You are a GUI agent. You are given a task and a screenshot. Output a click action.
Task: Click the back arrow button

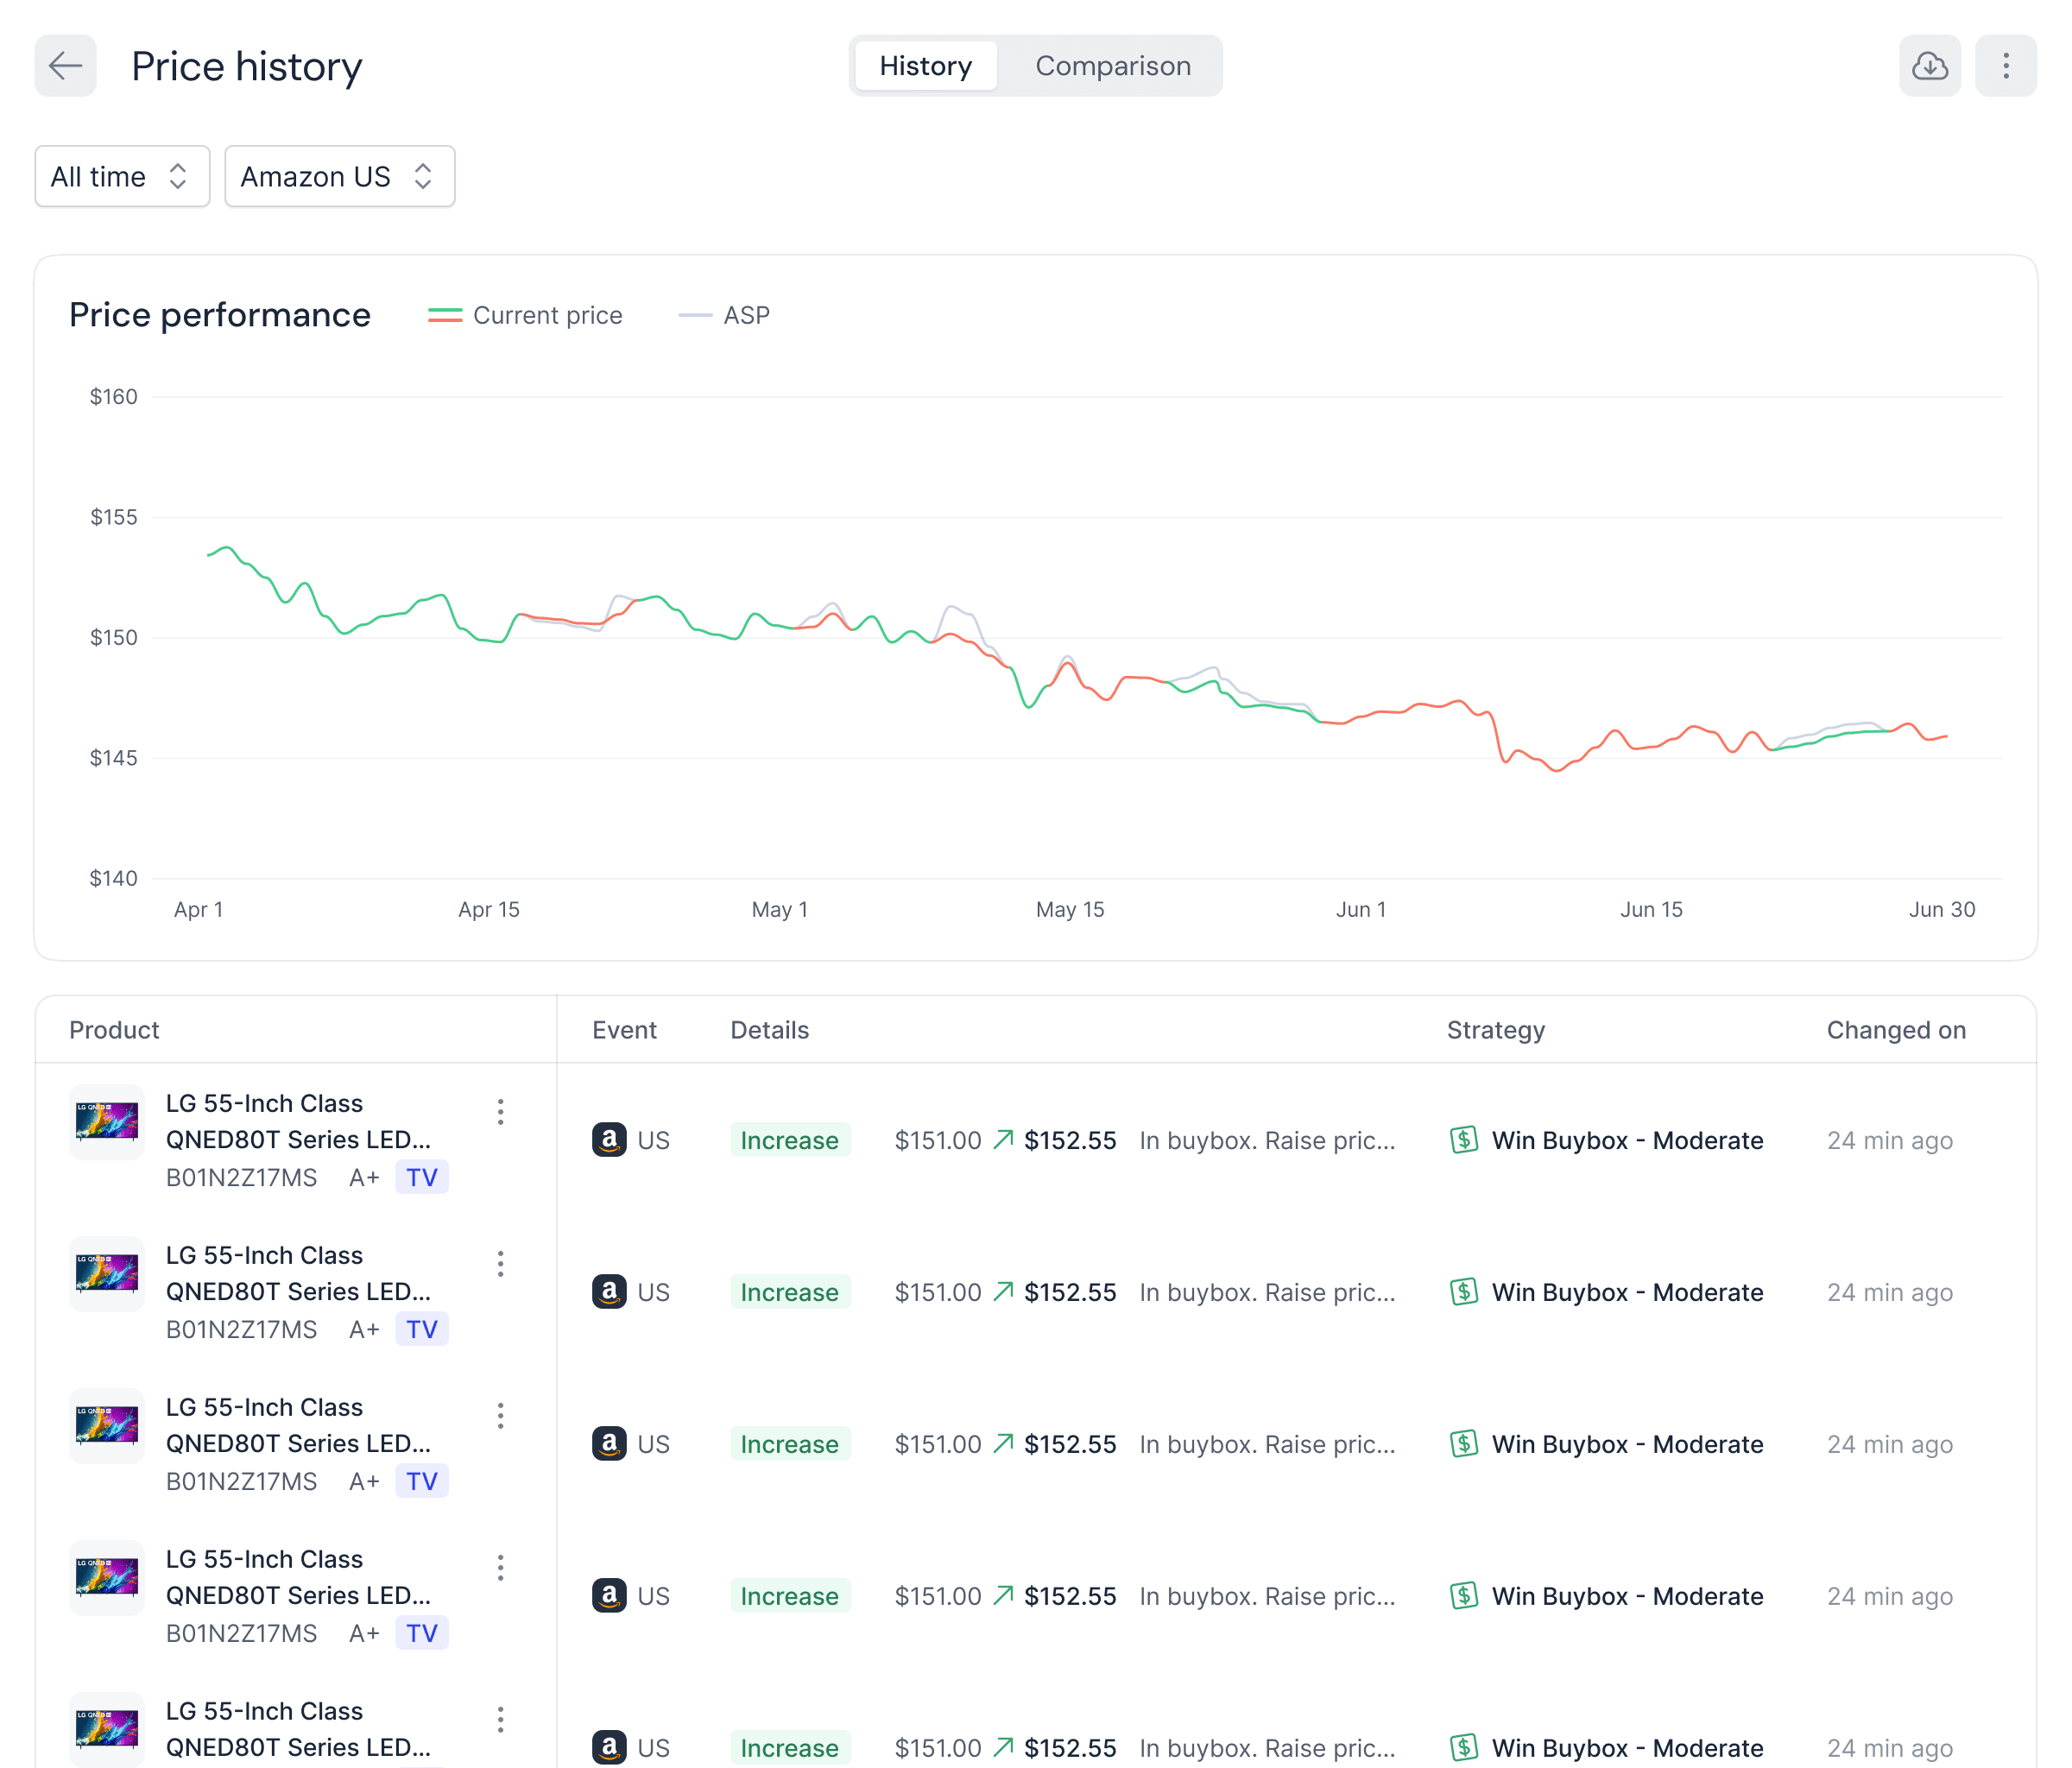(x=65, y=66)
